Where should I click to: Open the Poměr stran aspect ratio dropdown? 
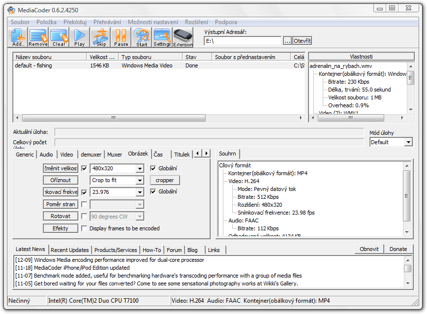[x=140, y=204]
